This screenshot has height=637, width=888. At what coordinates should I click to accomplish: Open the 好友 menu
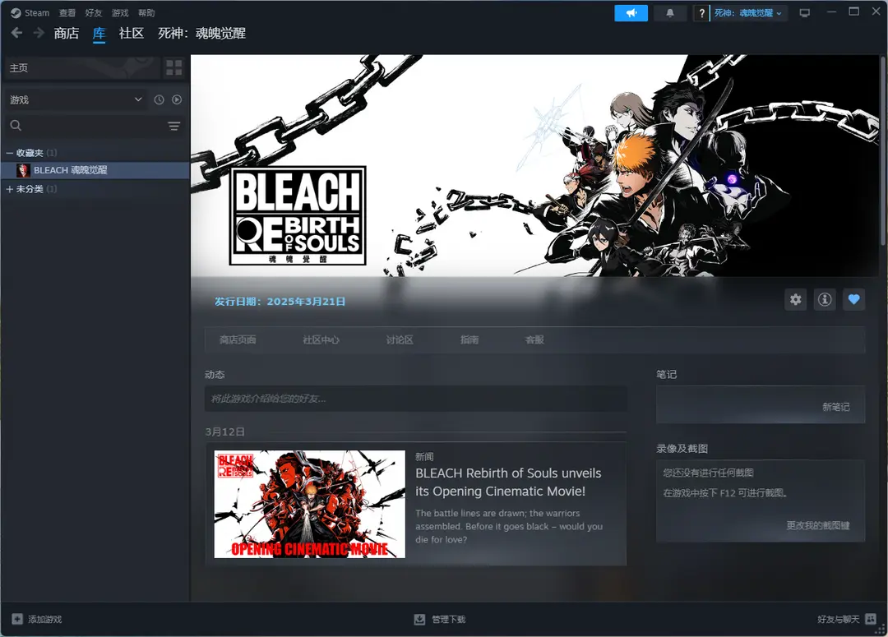pos(94,12)
